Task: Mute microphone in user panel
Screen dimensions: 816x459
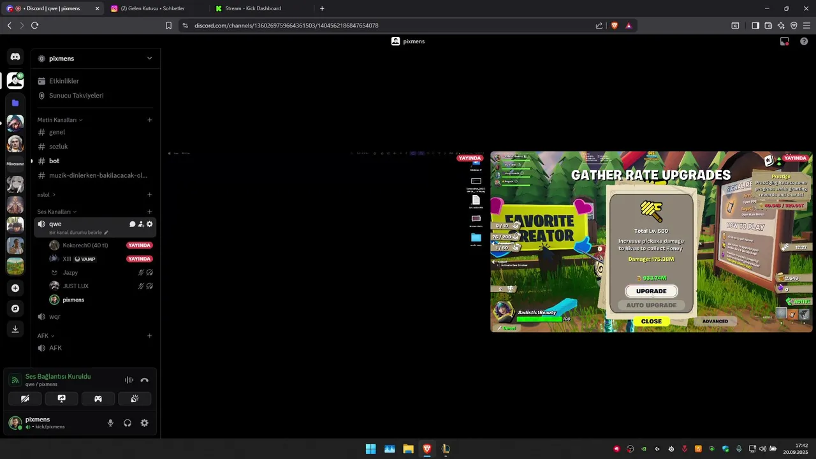Action: [110, 423]
